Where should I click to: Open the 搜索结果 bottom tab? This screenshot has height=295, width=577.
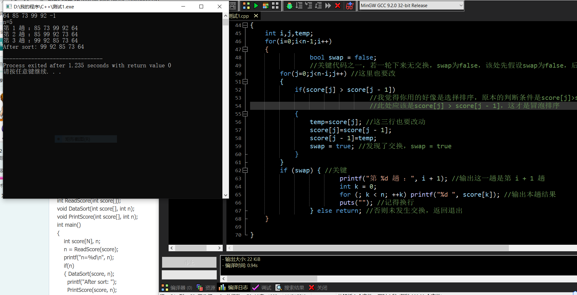coord(290,288)
